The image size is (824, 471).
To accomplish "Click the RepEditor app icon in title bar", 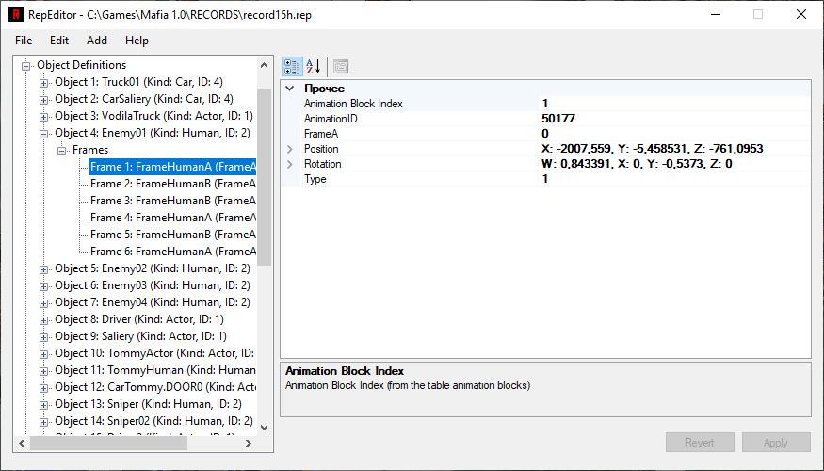I will [16, 15].
